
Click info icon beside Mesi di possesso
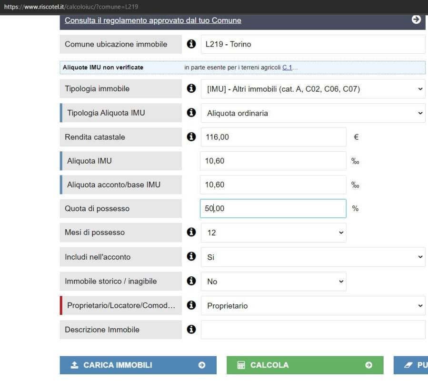pyautogui.click(x=191, y=232)
